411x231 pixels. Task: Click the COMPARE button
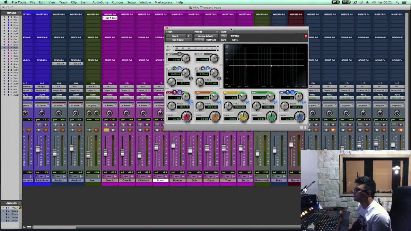pos(211,40)
